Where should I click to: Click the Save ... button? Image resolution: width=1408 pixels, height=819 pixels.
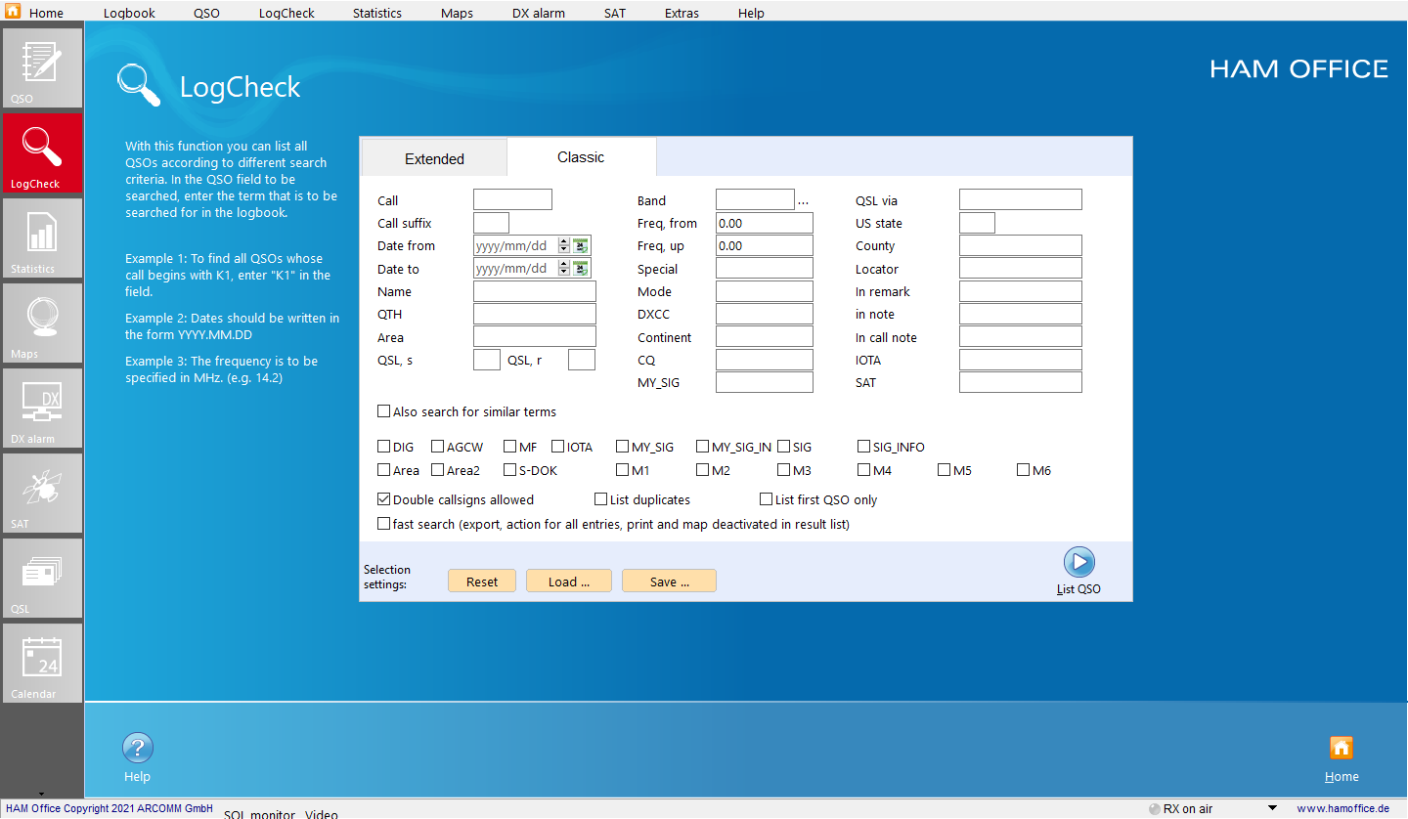click(670, 582)
